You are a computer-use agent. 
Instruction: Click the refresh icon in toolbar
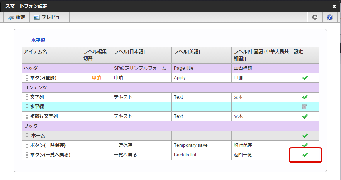coord(315,17)
